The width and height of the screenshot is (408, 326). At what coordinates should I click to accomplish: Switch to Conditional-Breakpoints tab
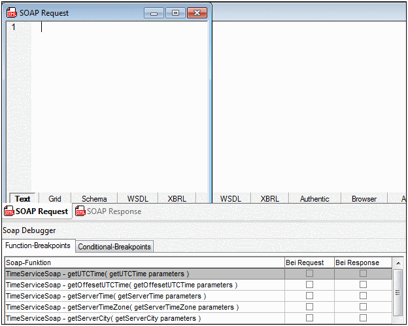(114, 247)
